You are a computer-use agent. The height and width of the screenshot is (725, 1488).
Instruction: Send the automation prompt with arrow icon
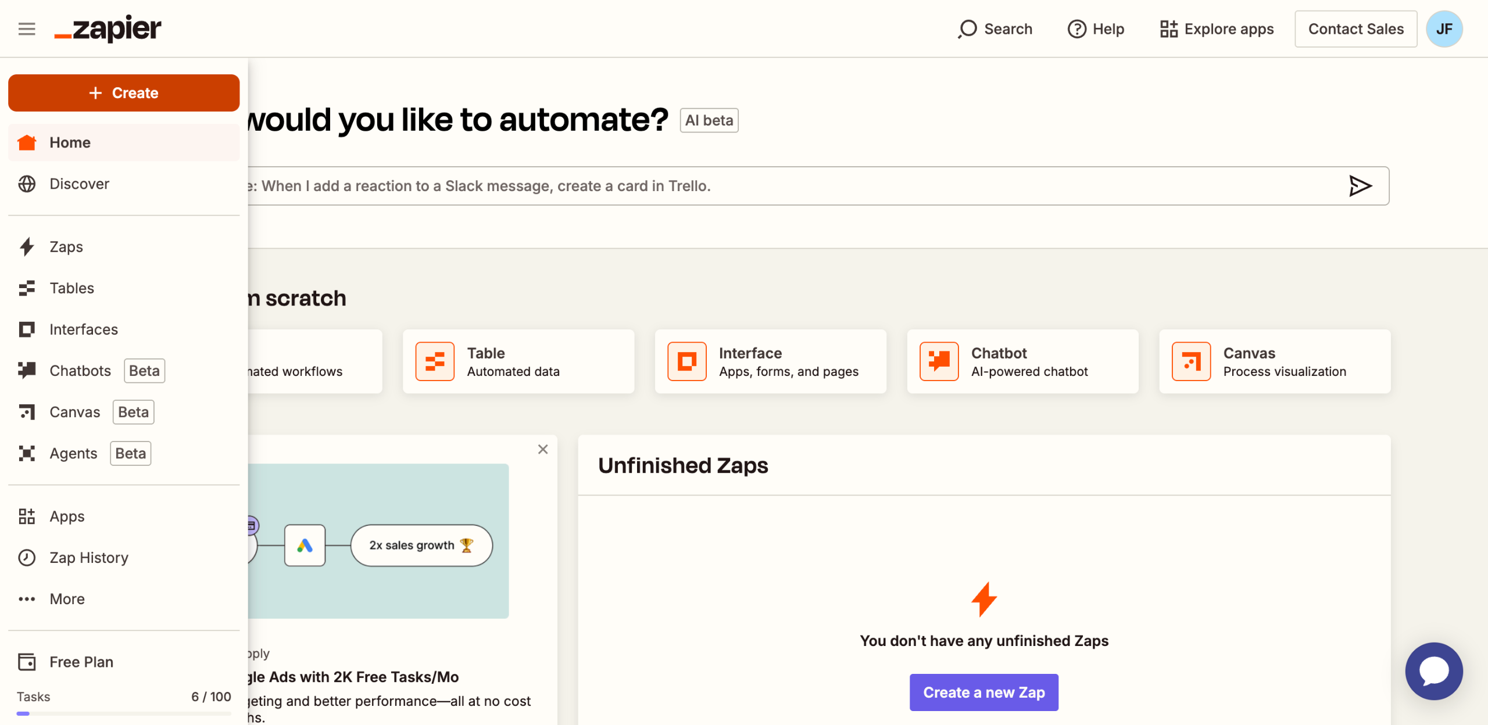1360,186
